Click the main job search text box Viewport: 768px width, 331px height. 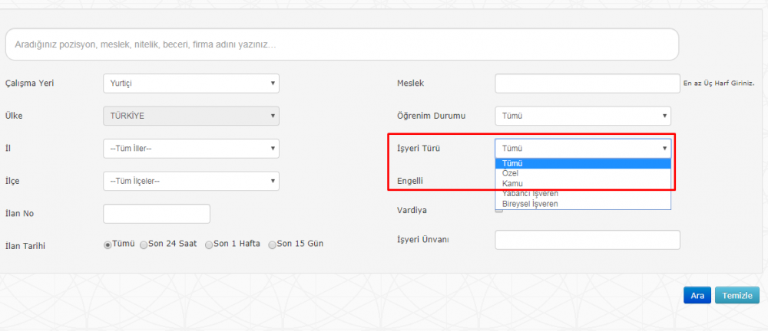342,44
